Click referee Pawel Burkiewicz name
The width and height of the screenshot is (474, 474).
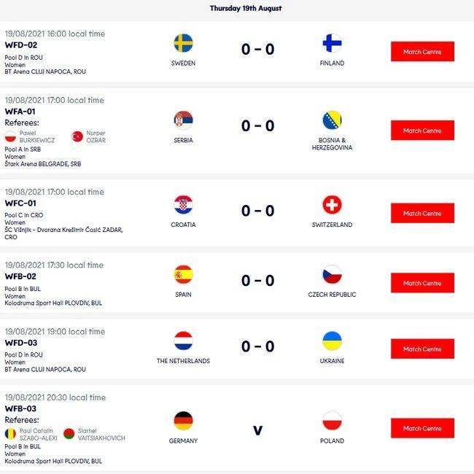tap(37, 136)
